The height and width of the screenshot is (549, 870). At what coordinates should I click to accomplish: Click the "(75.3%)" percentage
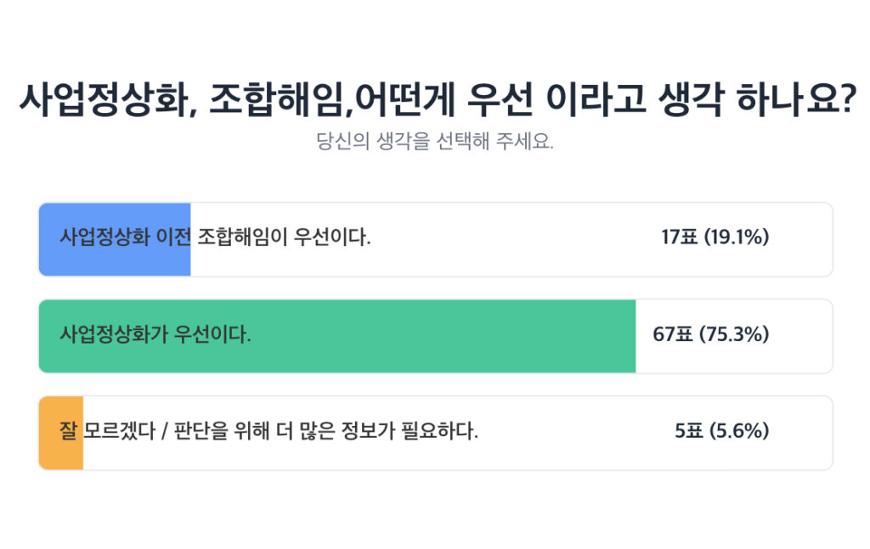pos(734,334)
